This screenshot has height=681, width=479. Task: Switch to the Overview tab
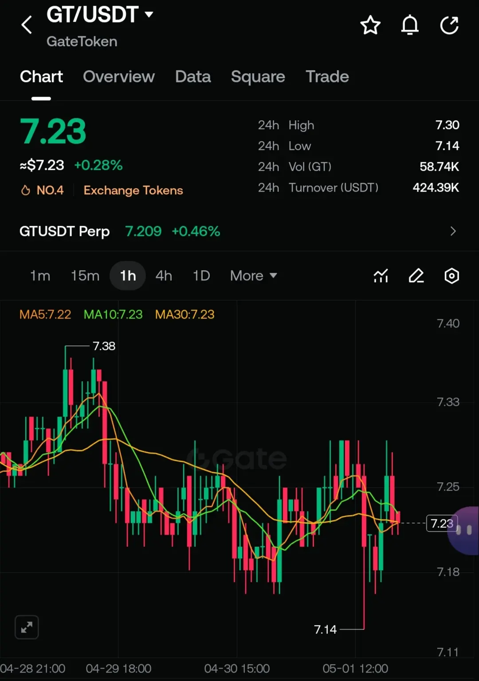(x=119, y=77)
